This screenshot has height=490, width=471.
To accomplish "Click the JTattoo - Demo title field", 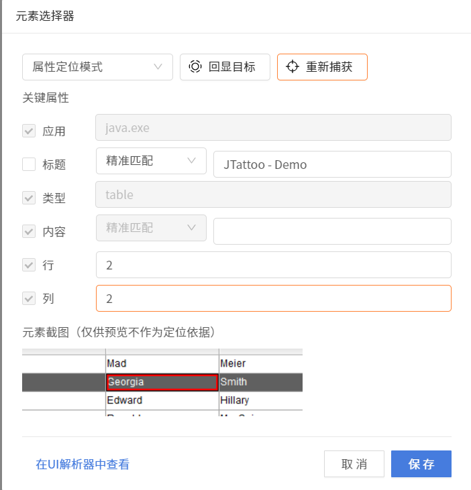I will coord(332,164).
